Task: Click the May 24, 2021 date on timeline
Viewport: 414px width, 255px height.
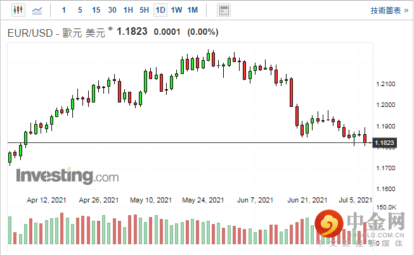Action: (x=202, y=200)
